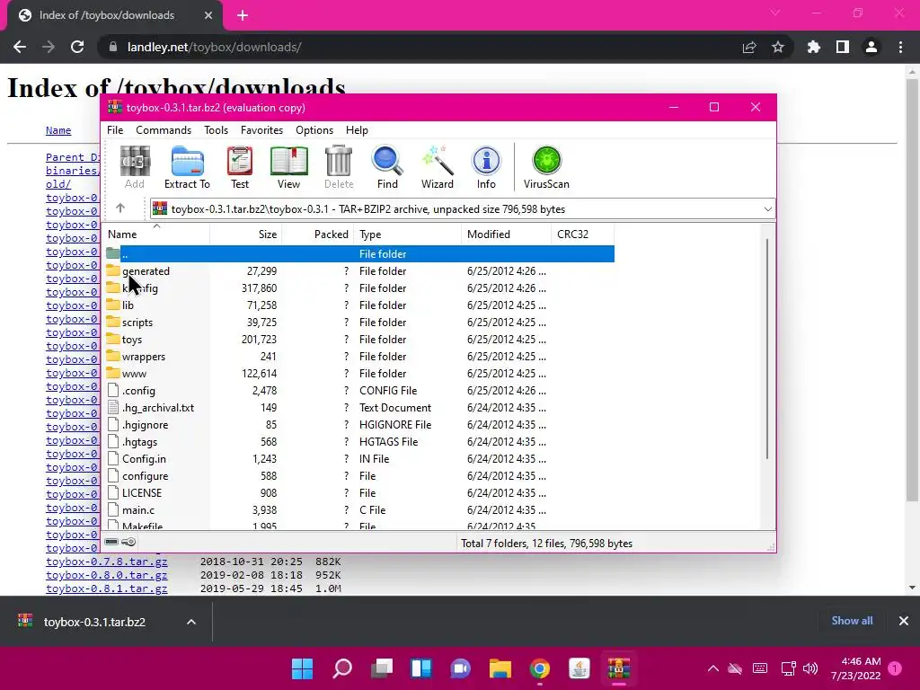
Task: Select the scripts folder row
Action: point(359,323)
